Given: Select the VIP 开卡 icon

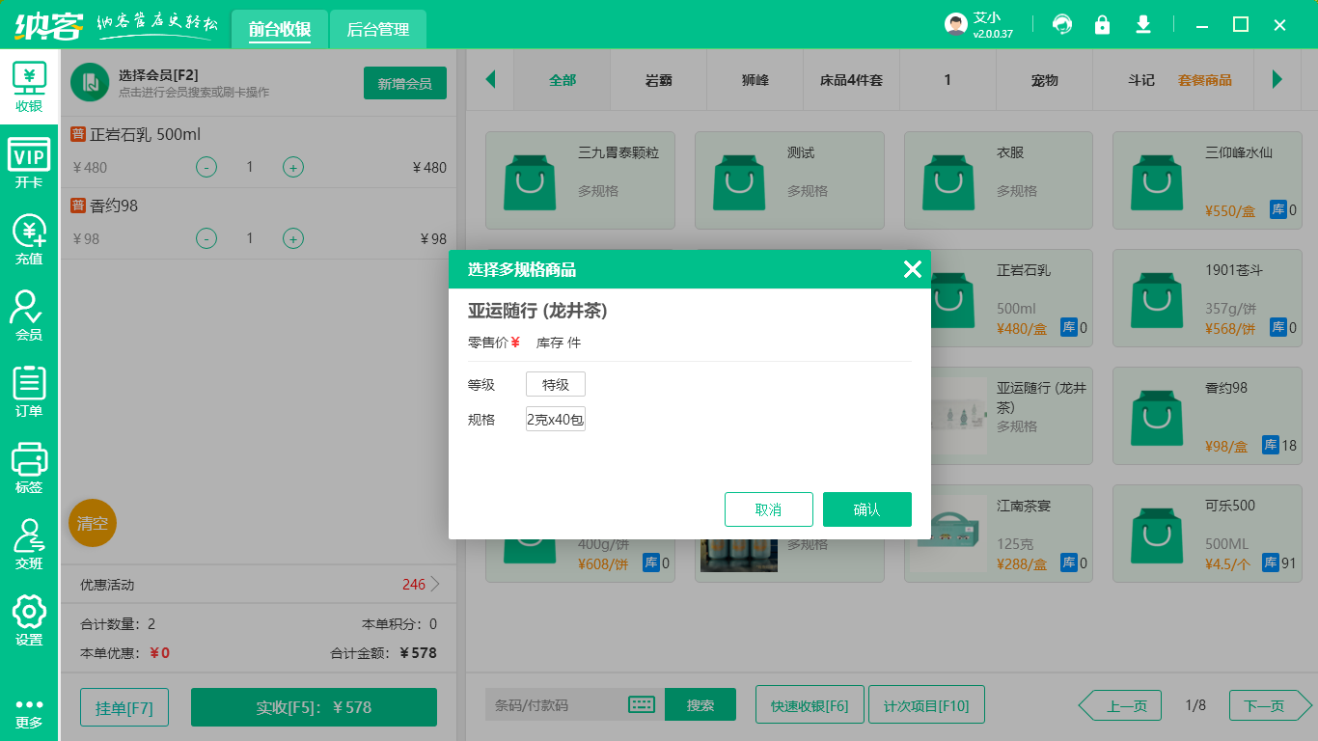Looking at the screenshot, I should [x=29, y=160].
